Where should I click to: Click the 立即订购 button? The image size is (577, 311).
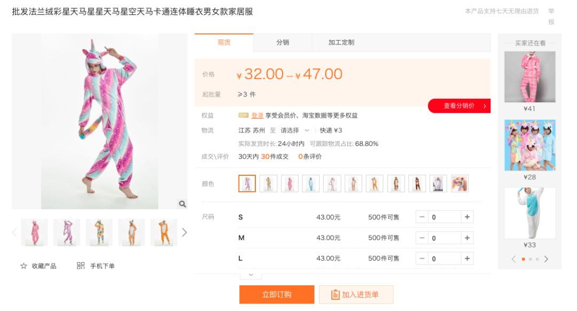pyautogui.click(x=277, y=294)
